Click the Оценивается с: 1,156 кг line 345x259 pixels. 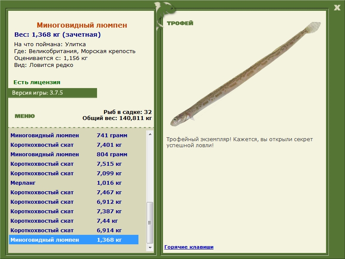click(x=51, y=58)
